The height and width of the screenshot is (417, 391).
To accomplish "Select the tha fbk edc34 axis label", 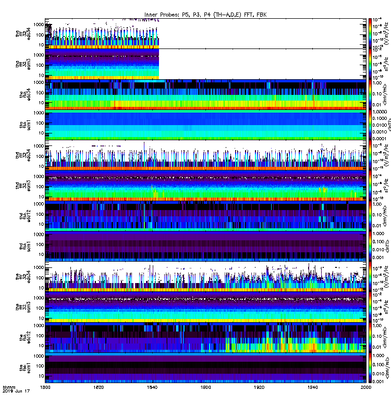I will 25,95.
